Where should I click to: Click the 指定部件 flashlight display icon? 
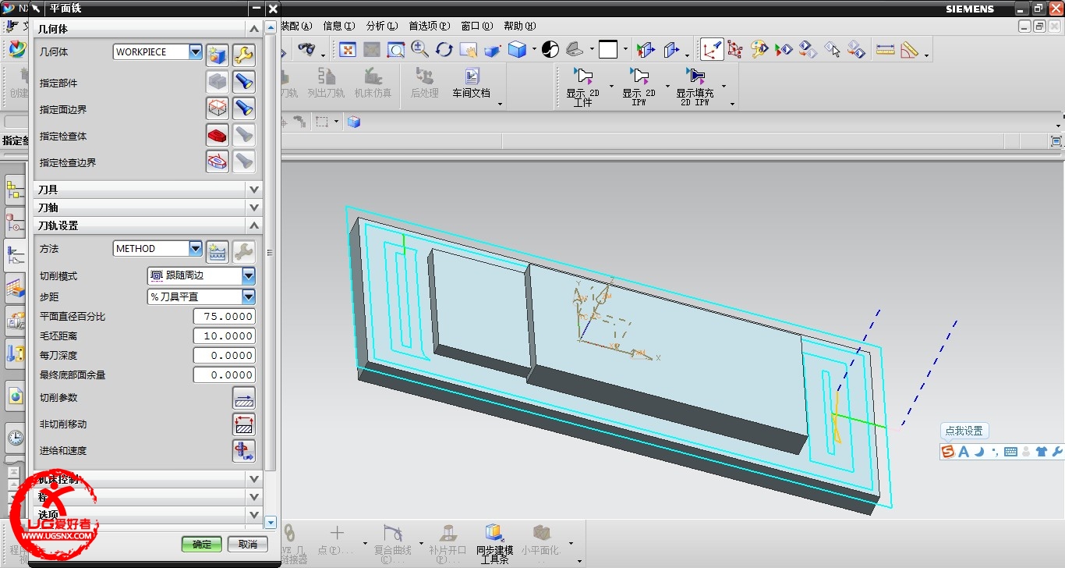(244, 82)
